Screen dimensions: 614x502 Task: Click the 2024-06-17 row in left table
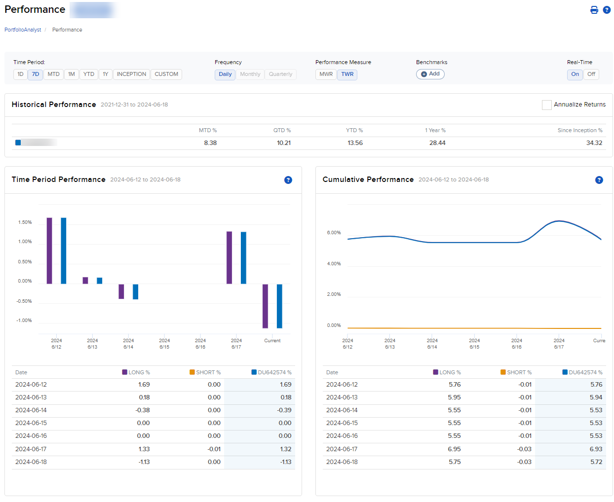[148, 449]
